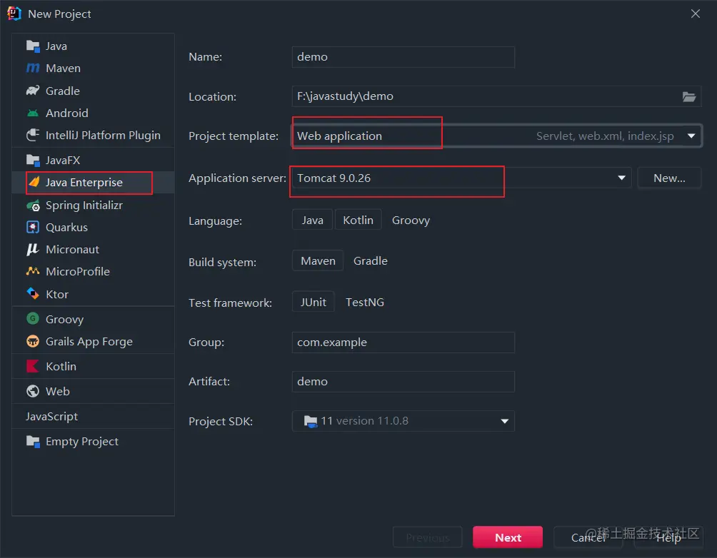Click the 'Project template:' label

pyautogui.click(x=234, y=136)
